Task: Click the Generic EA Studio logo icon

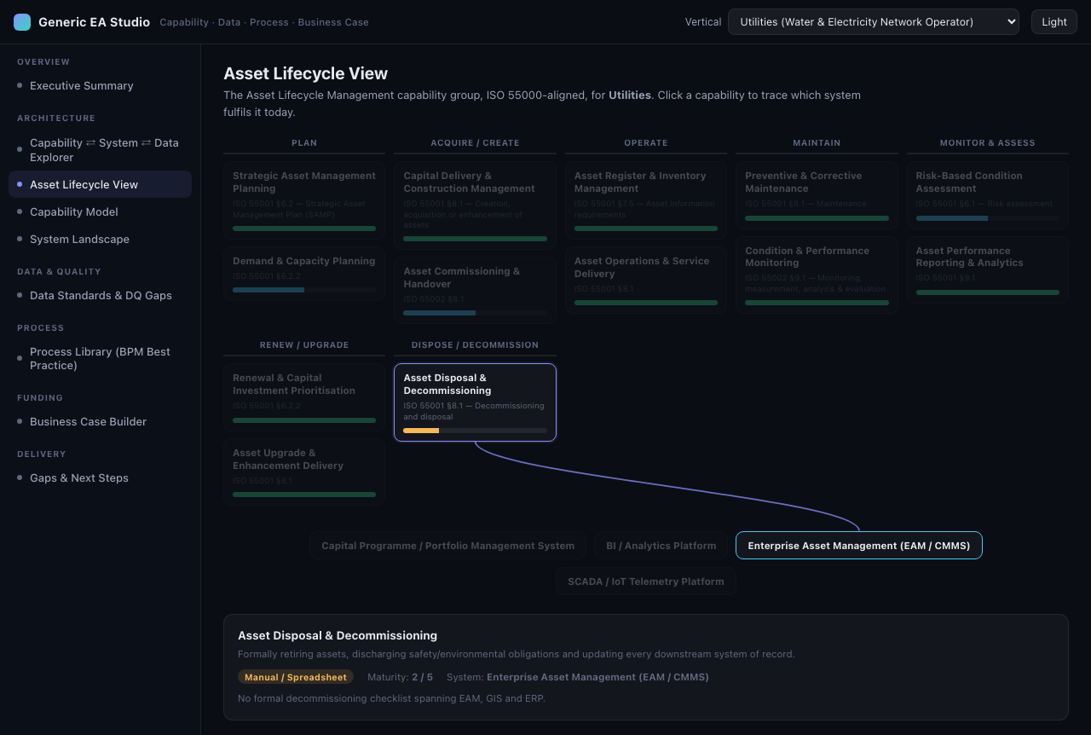Action: [x=22, y=22]
